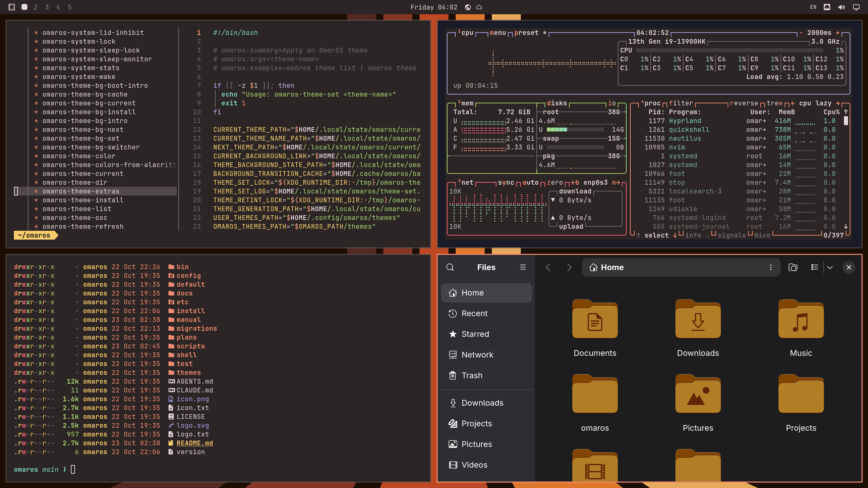Go back in Files navigation
The width and height of the screenshot is (868, 488).
tap(548, 267)
